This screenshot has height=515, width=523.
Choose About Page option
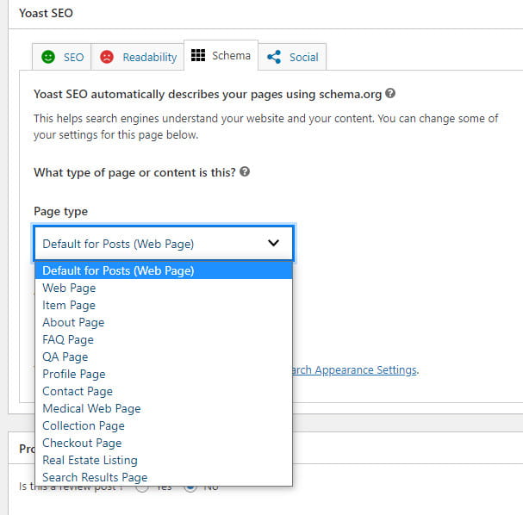pos(164,322)
